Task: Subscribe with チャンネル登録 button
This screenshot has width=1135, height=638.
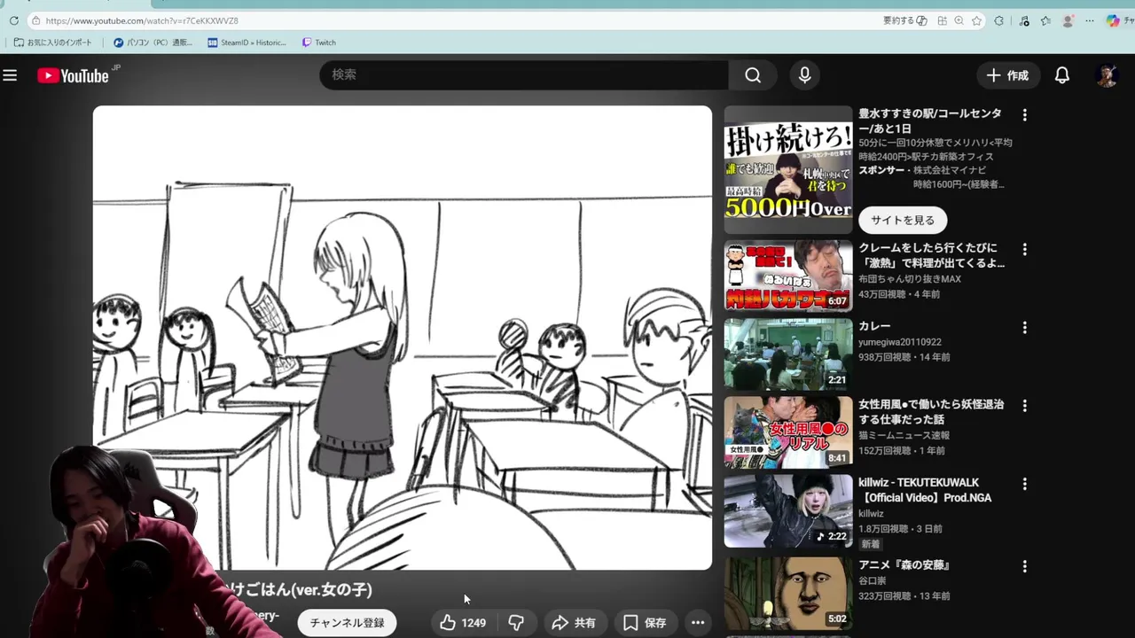Action: pos(348,623)
